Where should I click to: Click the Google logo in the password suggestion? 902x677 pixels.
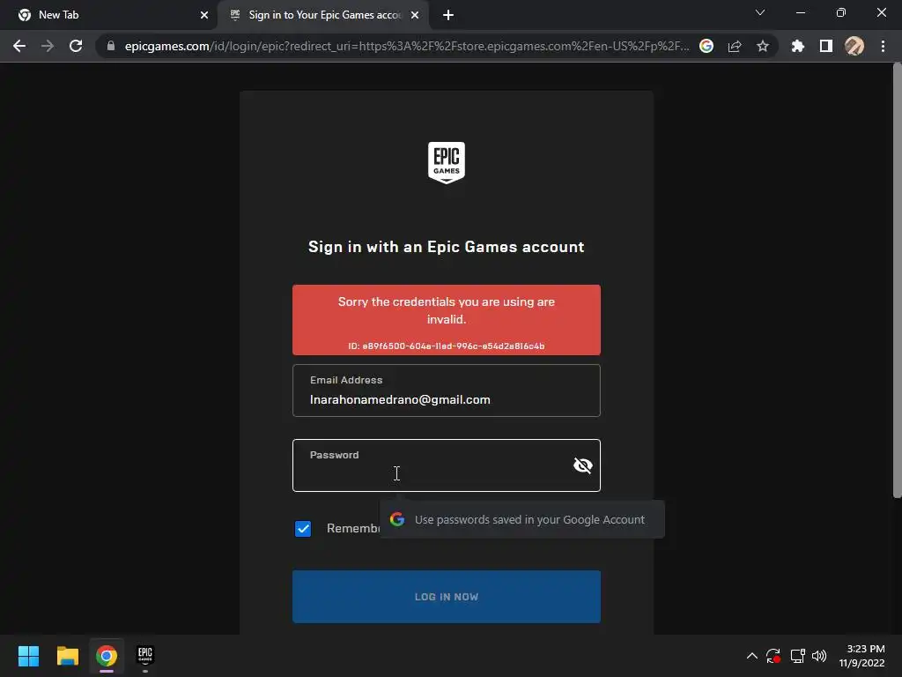point(397,519)
